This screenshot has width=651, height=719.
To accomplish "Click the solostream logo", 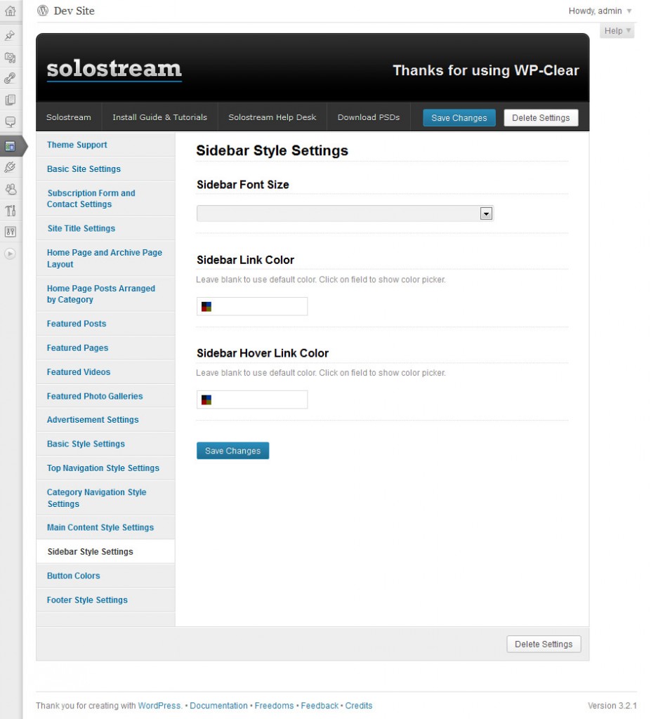I will (114, 70).
